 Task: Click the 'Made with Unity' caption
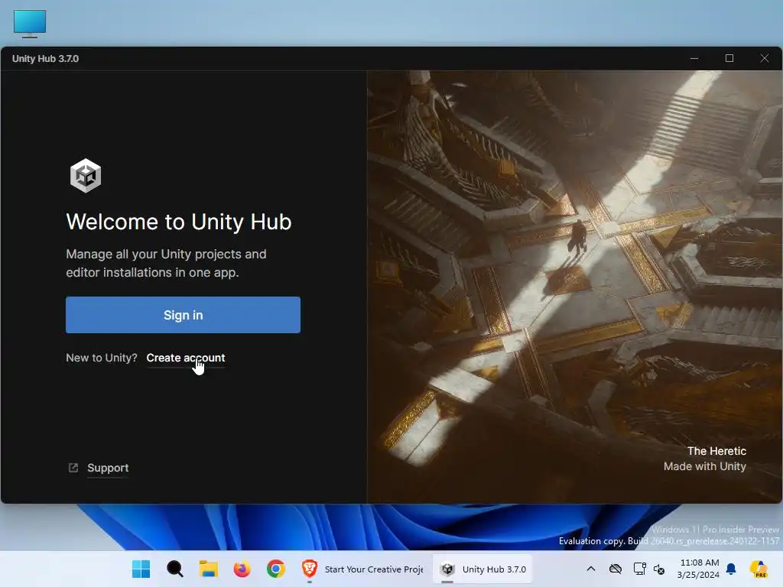click(704, 466)
